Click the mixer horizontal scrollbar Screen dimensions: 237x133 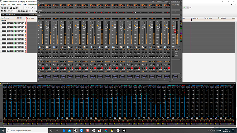pyautogui.click(x=103, y=81)
